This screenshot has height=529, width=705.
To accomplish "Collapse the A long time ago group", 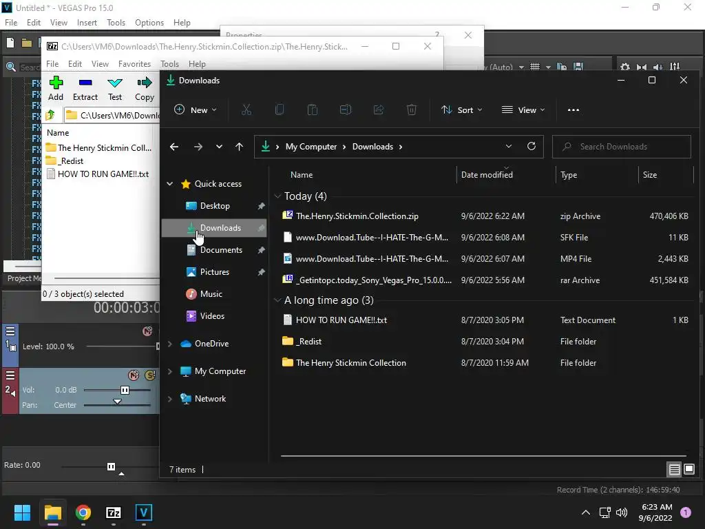I will [278, 300].
